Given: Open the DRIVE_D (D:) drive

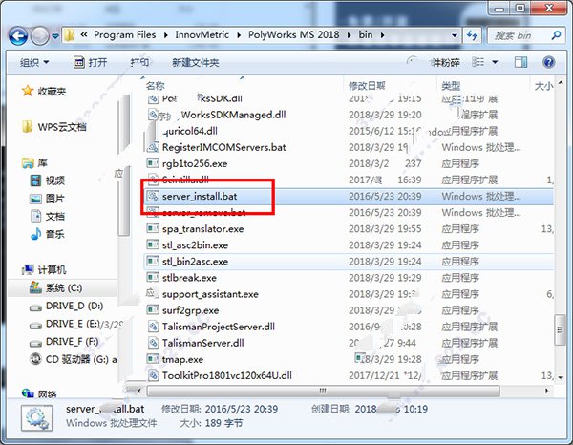Looking at the screenshot, I should pos(66,306).
